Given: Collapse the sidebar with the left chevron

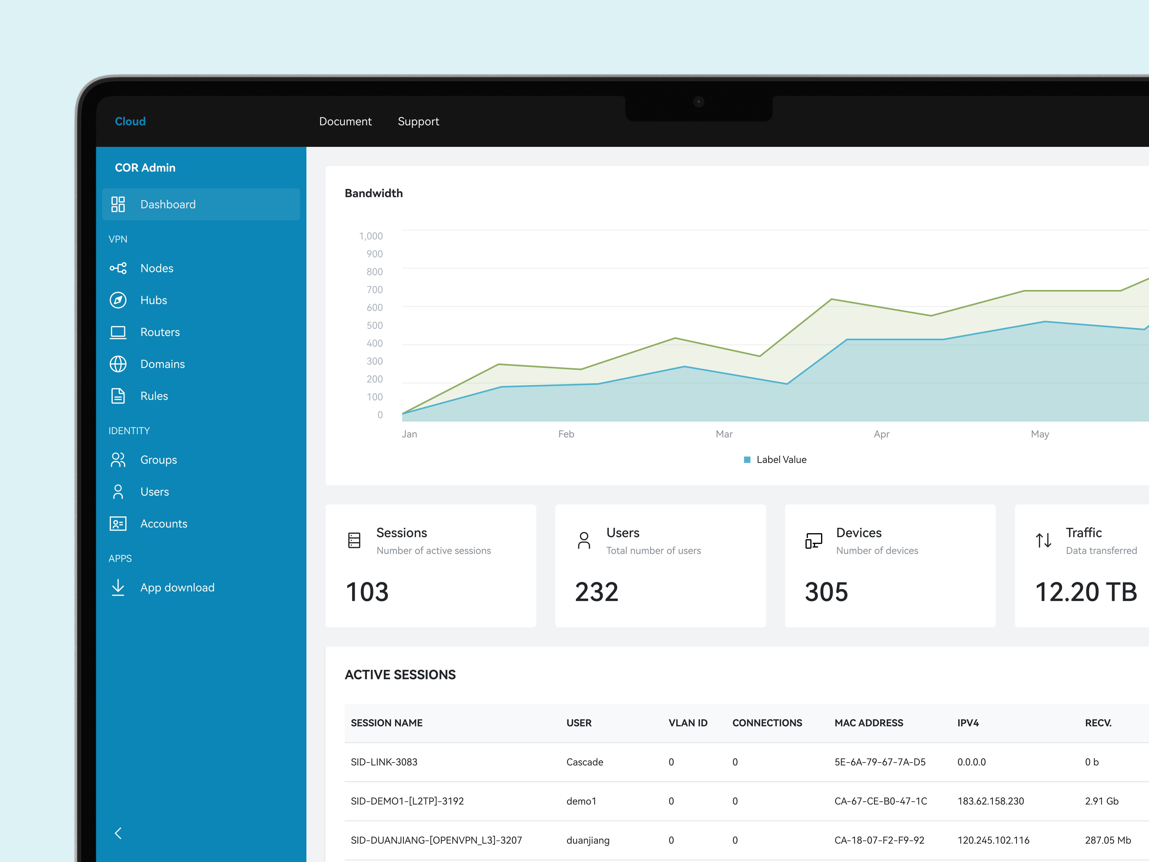Looking at the screenshot, I should [118, 834].
